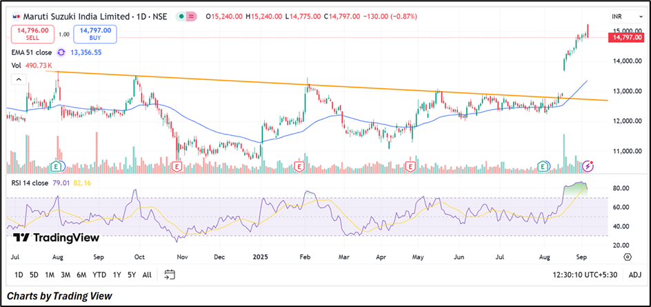Click the Vol 490.73K label
Screen dimensions: 651x307
pyautogui.click(x=32, y=66)
